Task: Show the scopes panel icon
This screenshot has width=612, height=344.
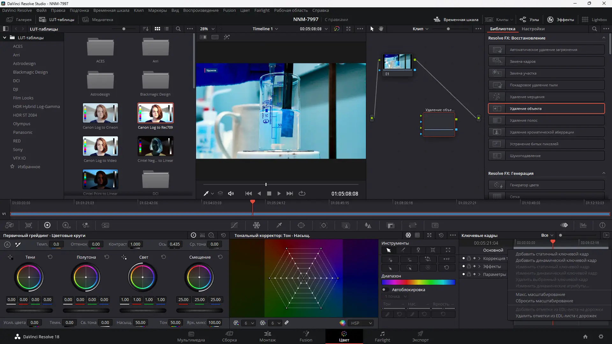Action: point(583,226)
